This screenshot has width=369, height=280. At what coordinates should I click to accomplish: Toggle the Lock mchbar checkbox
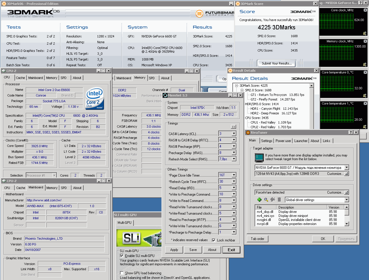click(x=214, y=240)
